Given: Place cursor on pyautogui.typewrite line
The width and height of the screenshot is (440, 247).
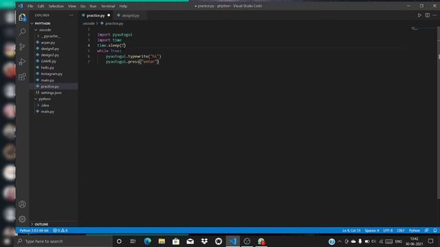Looking at the screenshot, I should 133,56.
